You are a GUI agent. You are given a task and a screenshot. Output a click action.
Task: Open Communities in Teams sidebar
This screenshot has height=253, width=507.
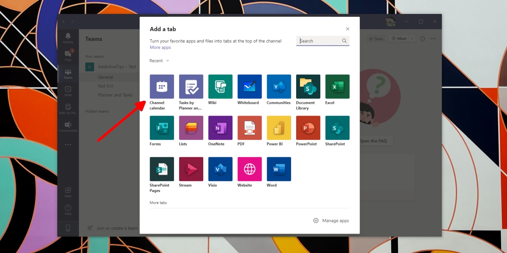68,126
